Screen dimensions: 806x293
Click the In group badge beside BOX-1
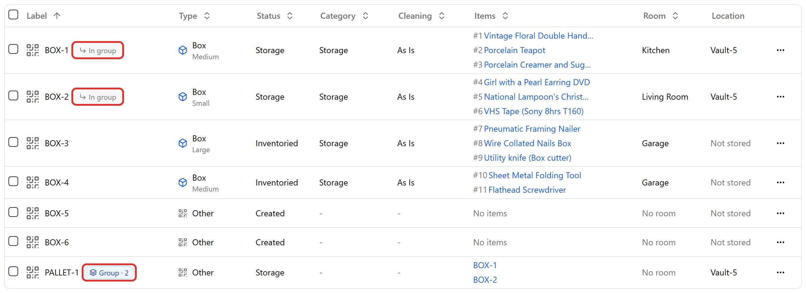click(98, 50)
